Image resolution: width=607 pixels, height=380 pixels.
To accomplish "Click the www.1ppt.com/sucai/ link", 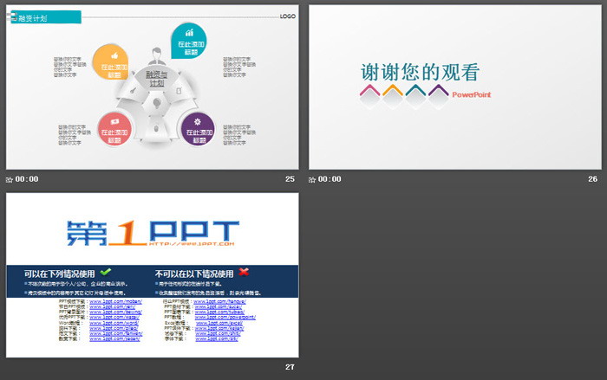I will pos(218,306).
